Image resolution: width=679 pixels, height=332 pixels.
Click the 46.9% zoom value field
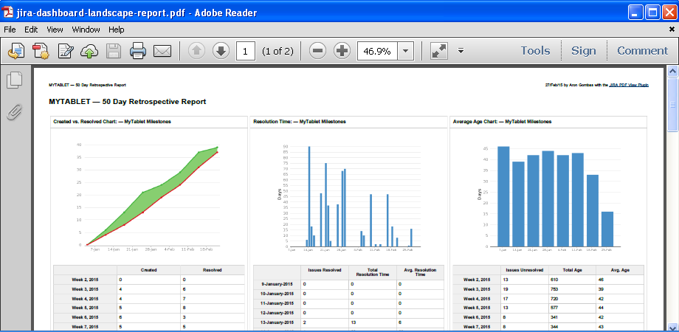pyautogui.click(x=377, y=51)
